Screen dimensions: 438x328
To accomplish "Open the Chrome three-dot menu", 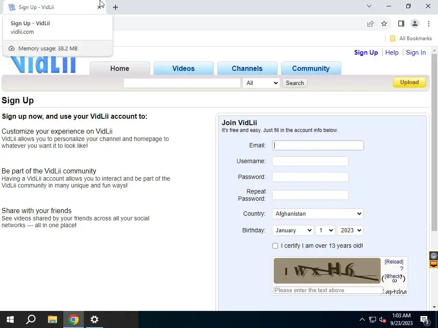I will point(429,24).
